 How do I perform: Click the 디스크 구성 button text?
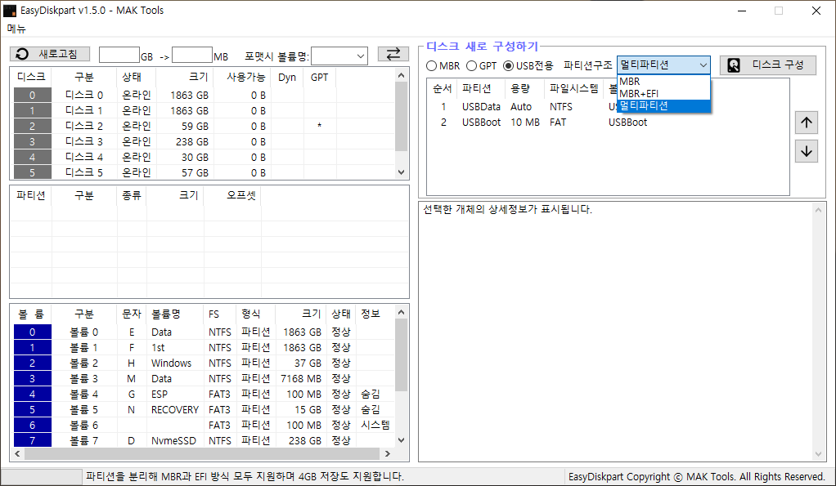coord(778,65)
